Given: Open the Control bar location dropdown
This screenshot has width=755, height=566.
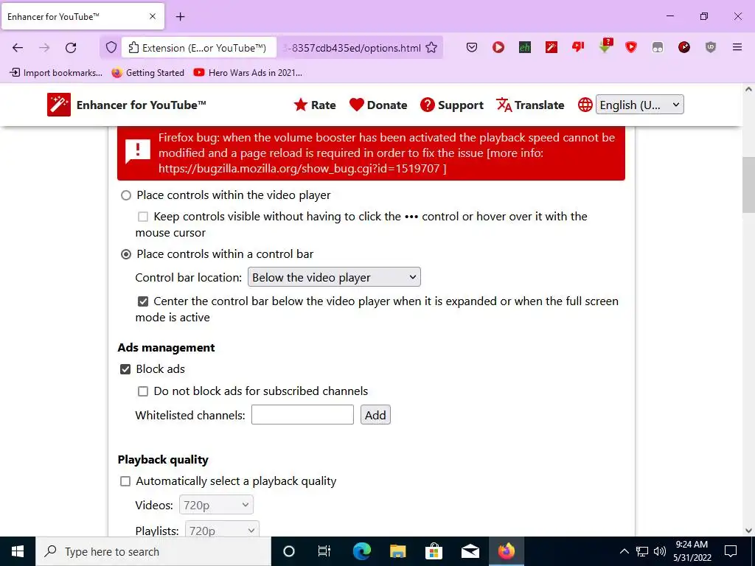Looking at the screenshot, I should [x=334, y=277].
